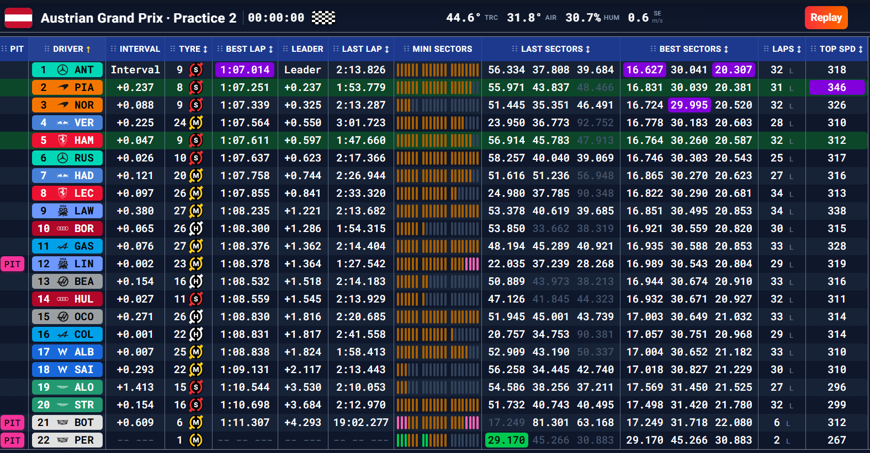The image size is (870, 453).
Task: Click the drag handle beside MINI SECTORS
Action: point(406,49)
